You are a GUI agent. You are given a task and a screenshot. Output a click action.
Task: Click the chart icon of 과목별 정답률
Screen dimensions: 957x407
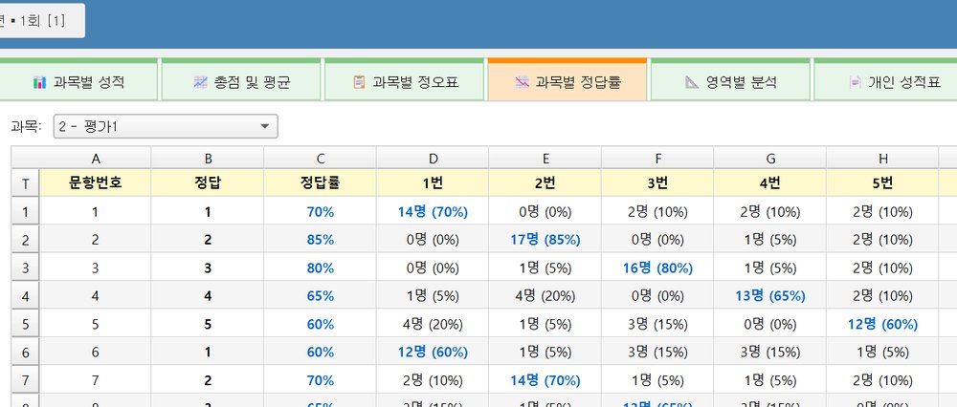(522, 82)
